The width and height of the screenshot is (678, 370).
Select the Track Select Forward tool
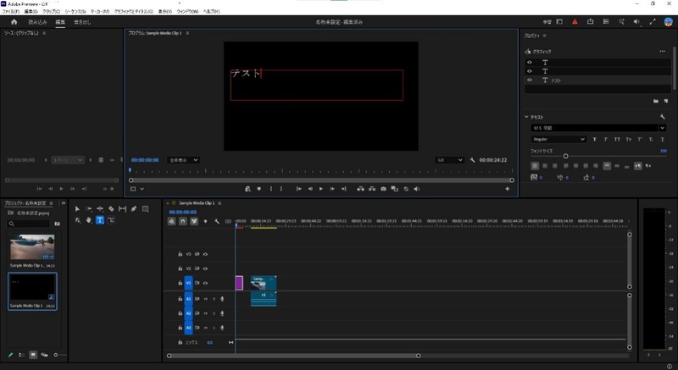coord(89,209)
